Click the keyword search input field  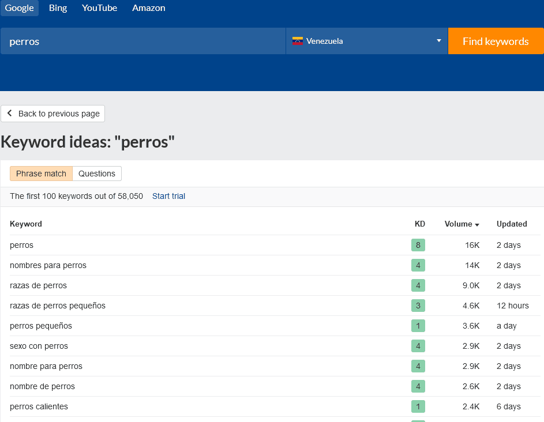point(143,42)
